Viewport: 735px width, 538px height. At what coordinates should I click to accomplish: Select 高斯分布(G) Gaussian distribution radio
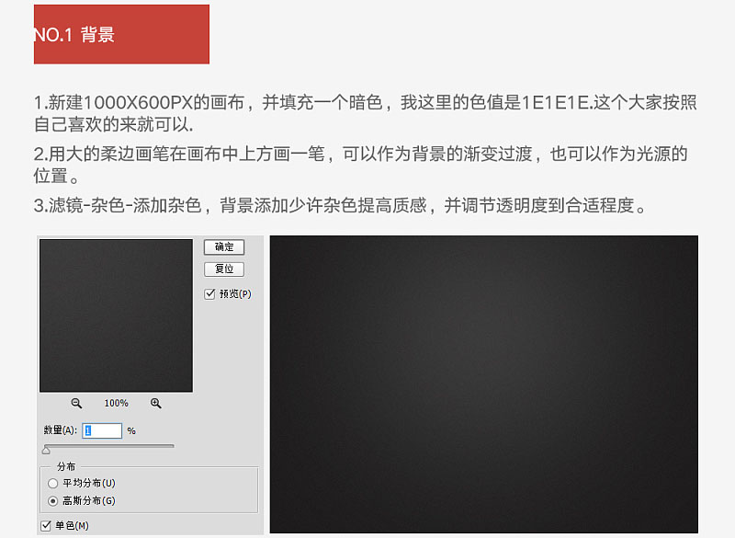(x=53, y=501)
